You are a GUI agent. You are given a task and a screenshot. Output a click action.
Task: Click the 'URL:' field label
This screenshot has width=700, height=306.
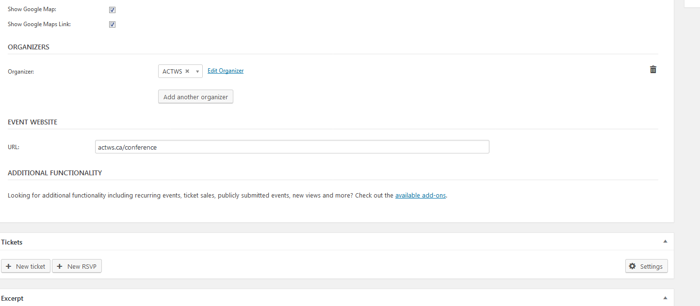[14, 147]
